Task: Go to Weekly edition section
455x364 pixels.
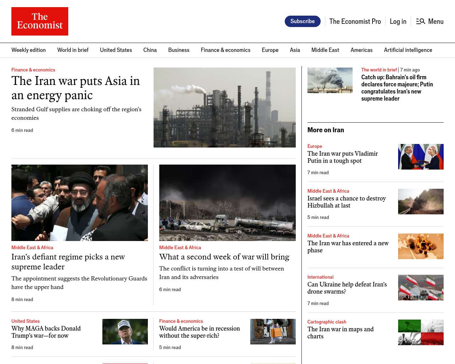Action: (28, 50)
